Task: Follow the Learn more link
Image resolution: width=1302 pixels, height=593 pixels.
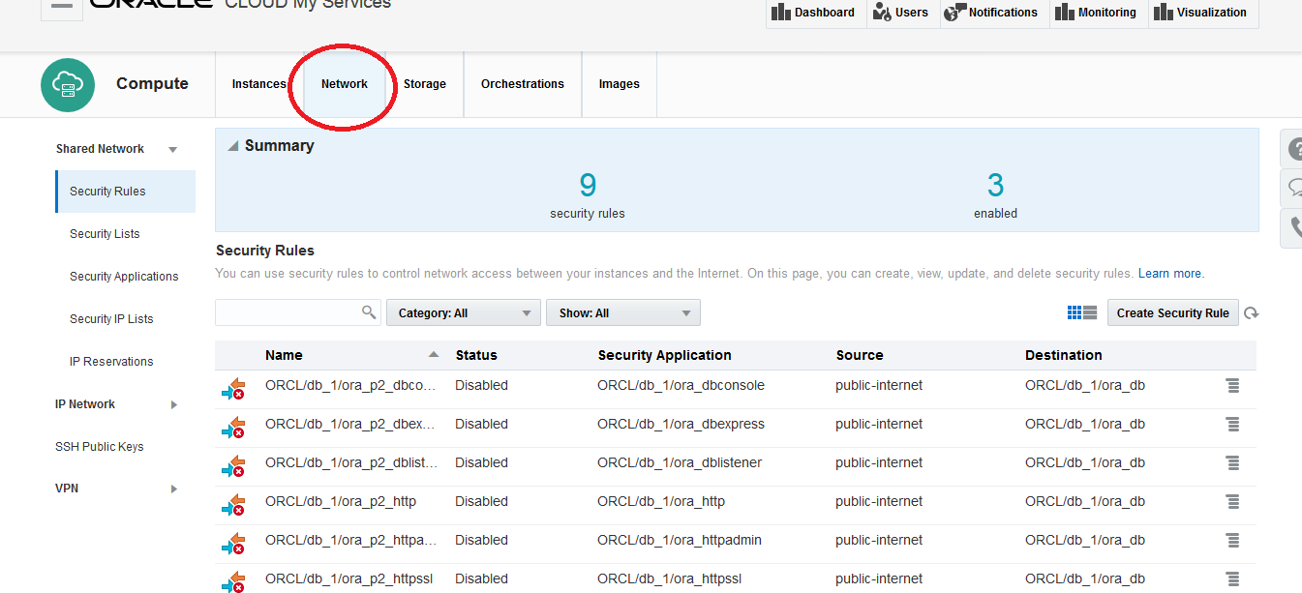Action: (1170, 274)
